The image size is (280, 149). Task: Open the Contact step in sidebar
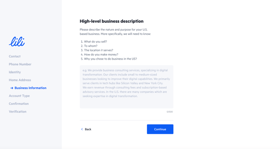pos(15,56)
